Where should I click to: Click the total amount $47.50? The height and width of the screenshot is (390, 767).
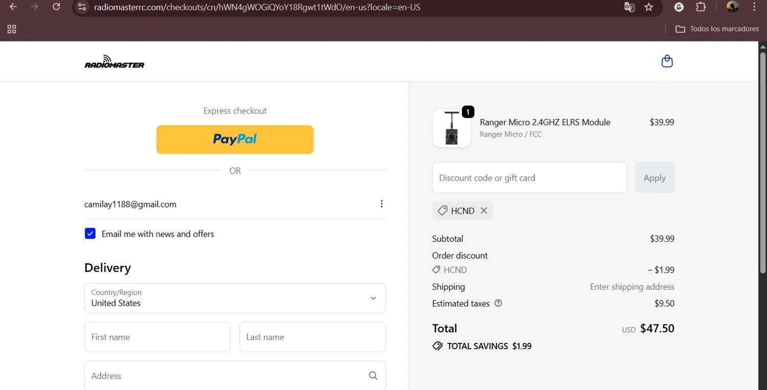[657, 328]
